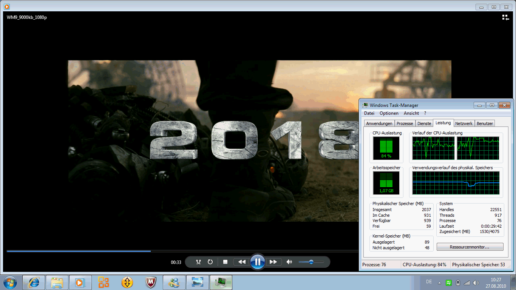Open the orange Office icon in taskbar

coord(104,282)
